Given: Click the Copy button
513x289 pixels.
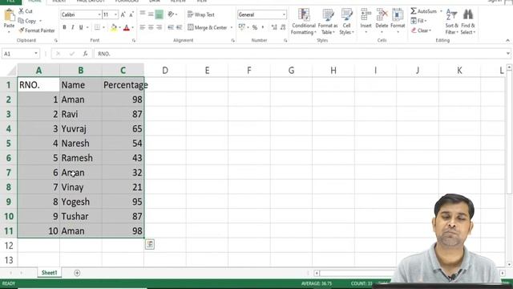Looking at the screenshot, I should (27, 21).
